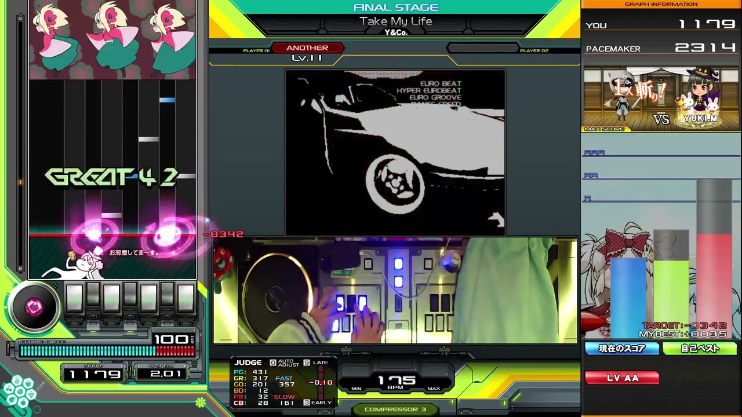Image resolution: width=742 pixels, height=417 pixels.
Task: Click the red LV AA target button
Action: pos(622,378)
